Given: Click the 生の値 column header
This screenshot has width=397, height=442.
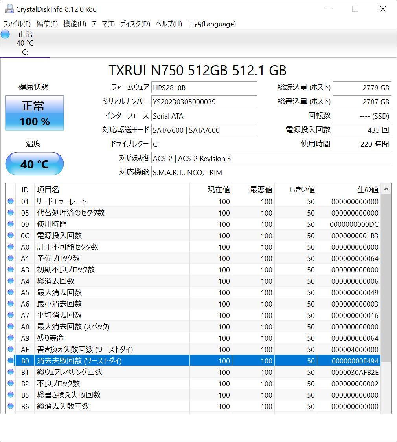Looking at the screenshot, I should pyautogui.click(x=349, y=190).
